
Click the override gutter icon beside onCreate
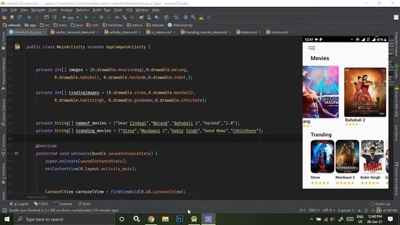16,154
